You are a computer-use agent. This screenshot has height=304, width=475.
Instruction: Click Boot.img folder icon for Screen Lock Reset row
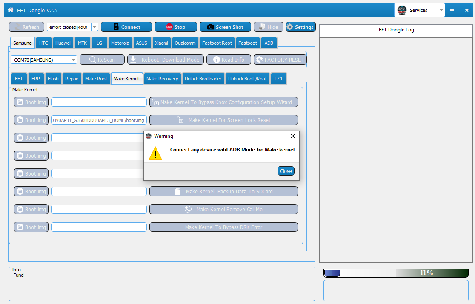pos(20,120)
